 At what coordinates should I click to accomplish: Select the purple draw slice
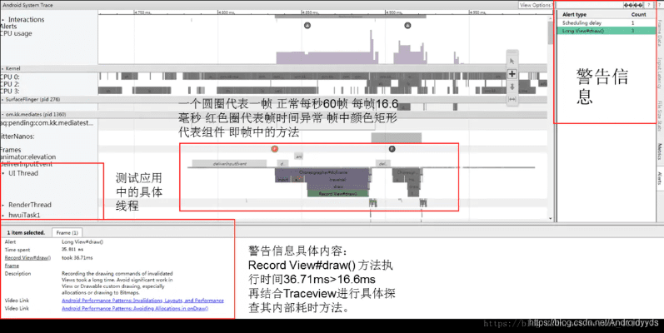(x=338, y=186)
